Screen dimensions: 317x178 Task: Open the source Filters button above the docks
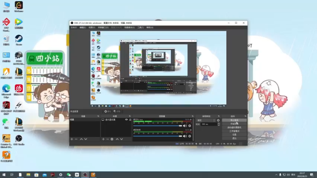click(x=117, y=112)
